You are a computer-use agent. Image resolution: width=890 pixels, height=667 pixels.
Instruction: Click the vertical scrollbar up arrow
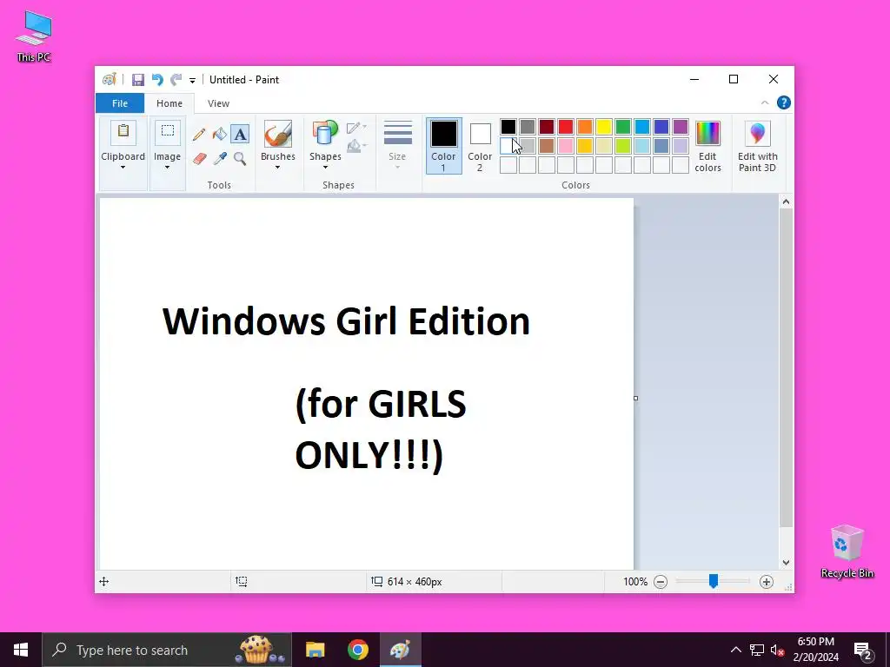786,201
